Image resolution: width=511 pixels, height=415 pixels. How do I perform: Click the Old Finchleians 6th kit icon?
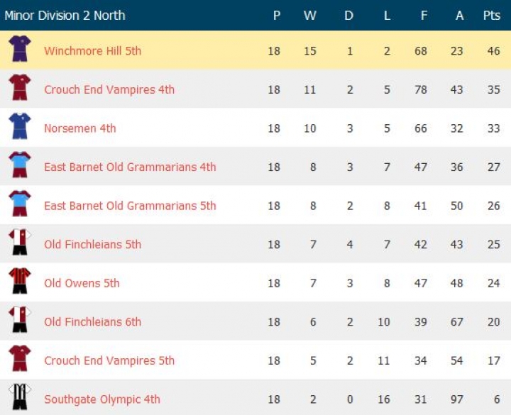(19, 320)
